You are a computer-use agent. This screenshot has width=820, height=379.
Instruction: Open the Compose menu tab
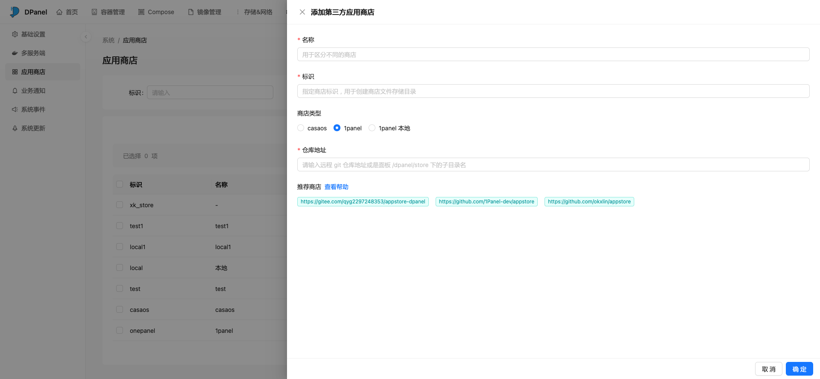point(156,12)
